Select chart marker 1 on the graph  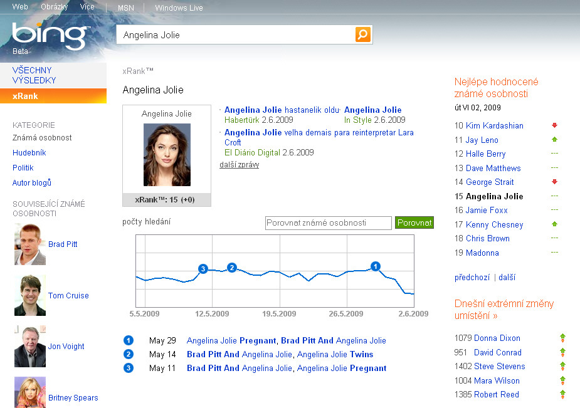376,266
